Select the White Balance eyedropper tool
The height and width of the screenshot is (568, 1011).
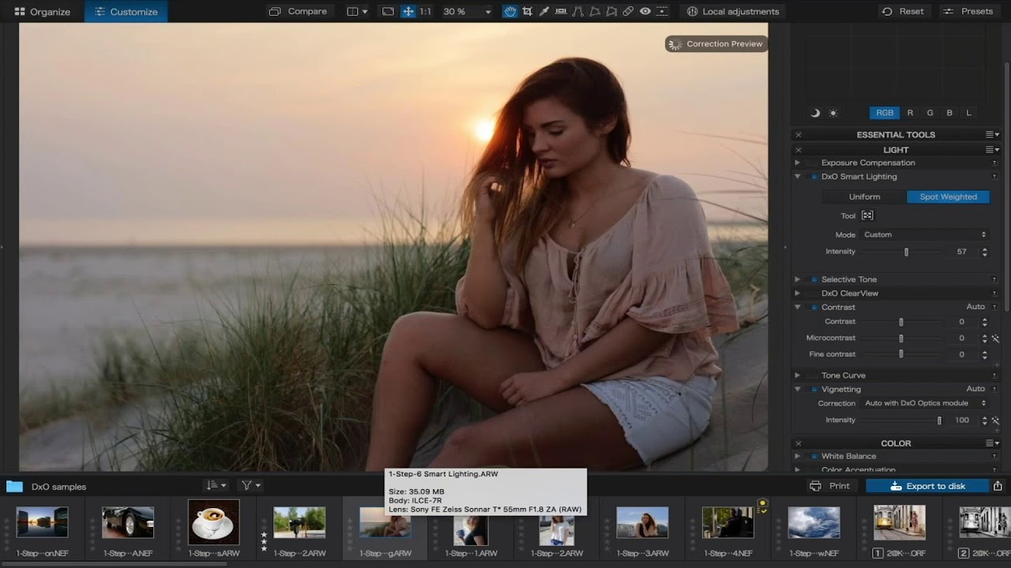click(543, 11)
